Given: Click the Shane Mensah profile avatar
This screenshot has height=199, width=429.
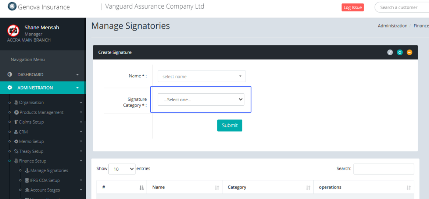Looking at the screenshot, I should tap(14, 30).
